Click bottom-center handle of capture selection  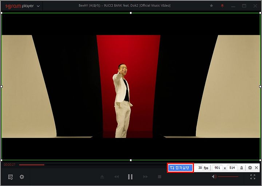131,160
